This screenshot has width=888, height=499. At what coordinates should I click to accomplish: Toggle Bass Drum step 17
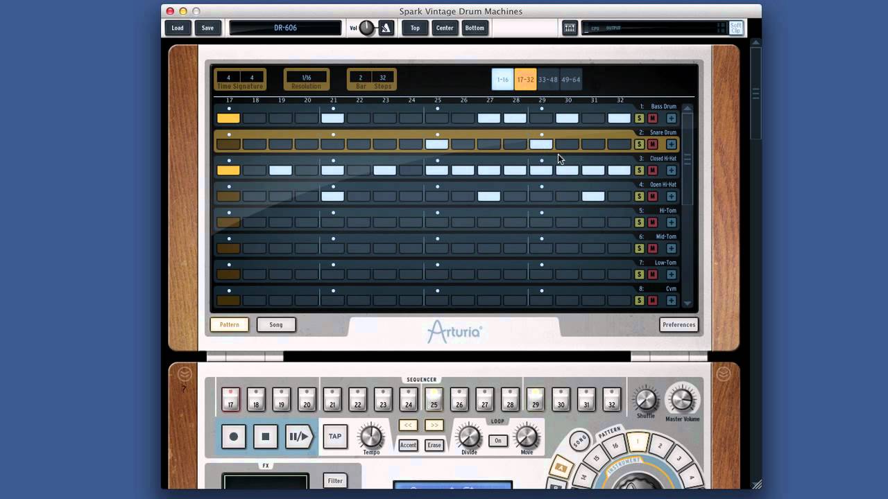(x=228, y=119)
